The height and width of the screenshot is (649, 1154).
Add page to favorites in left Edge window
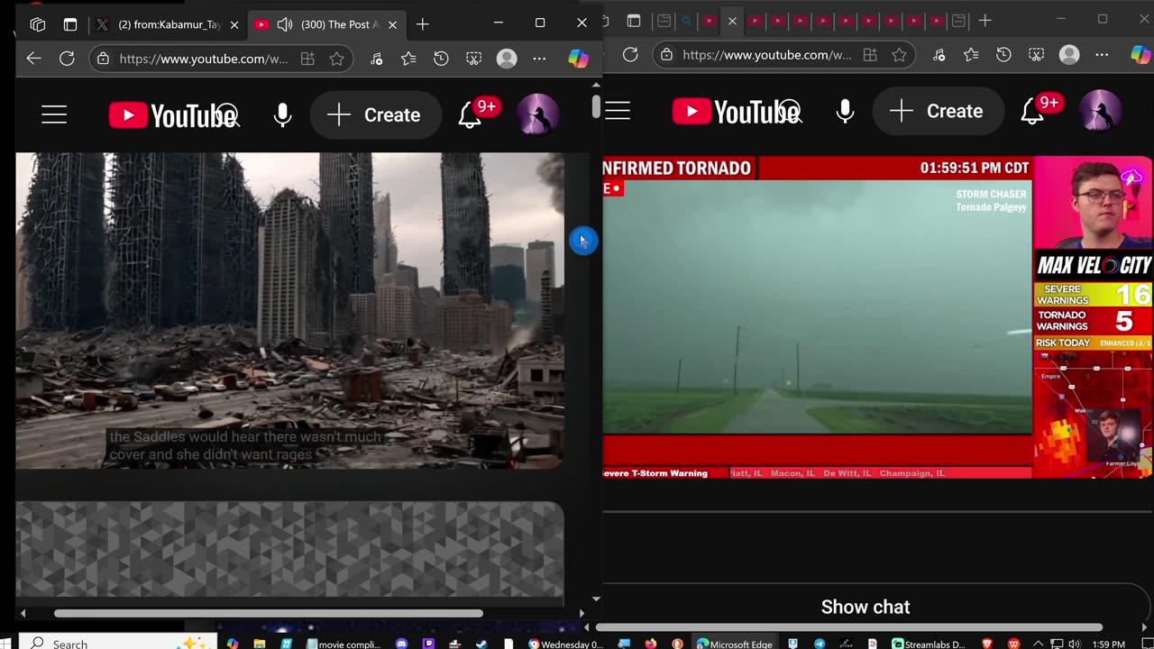[x=336, y=59]
